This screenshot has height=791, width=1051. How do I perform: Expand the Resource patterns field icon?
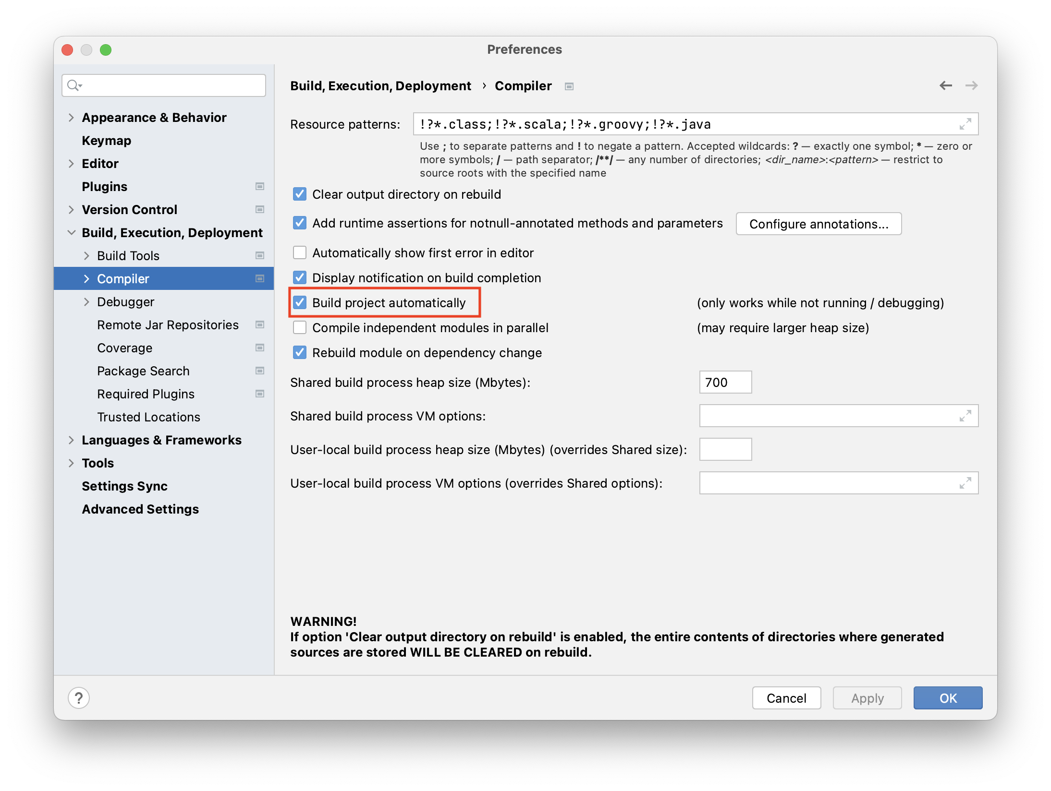click(965, 124)
